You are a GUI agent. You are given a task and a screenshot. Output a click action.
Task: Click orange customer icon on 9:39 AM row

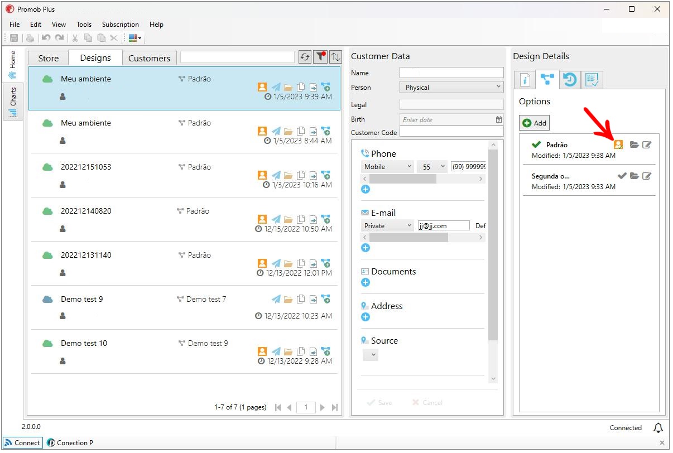click(x=262, y=87)
